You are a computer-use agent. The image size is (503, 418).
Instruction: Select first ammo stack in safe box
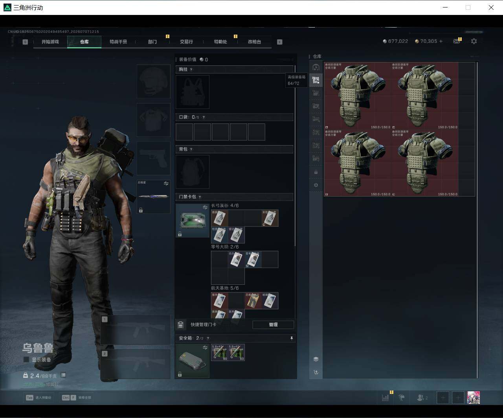coord(220,353)
